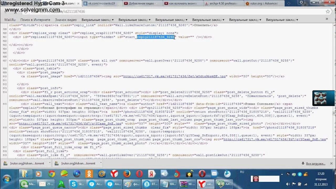Open the gjYCaap_SnE.jpg link before width 337
This screenshot has width=336, height=189.
275,139
